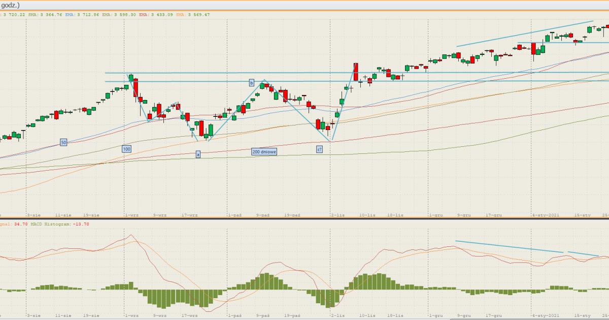609x320 pixels.
Task: Click the "100" moving average label
Action: tap(126, 149)
